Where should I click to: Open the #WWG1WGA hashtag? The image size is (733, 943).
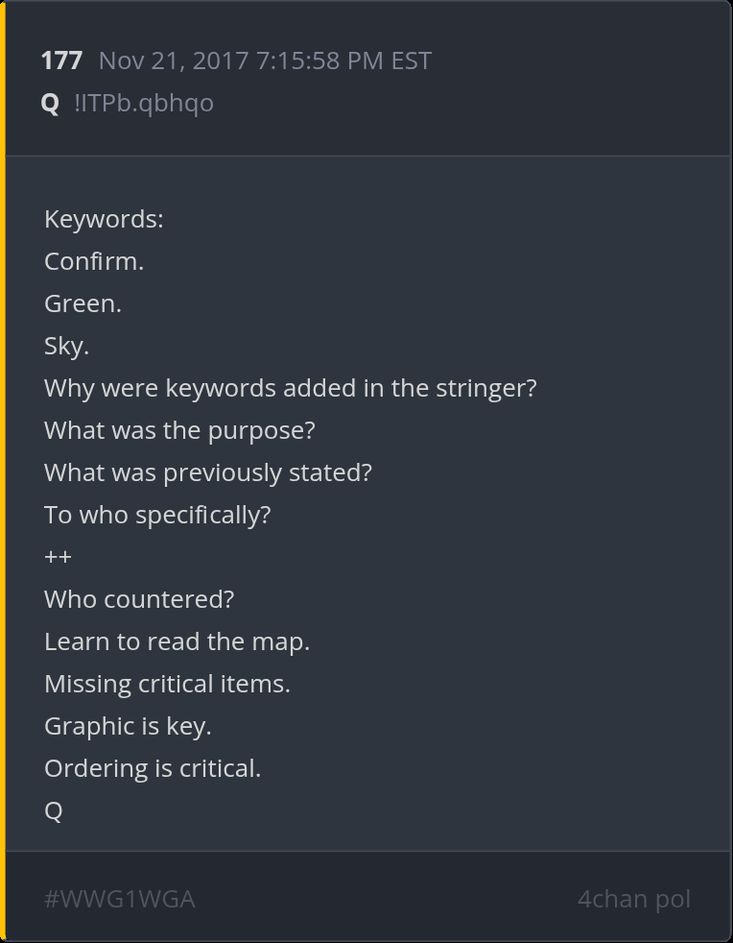point(119,899)
